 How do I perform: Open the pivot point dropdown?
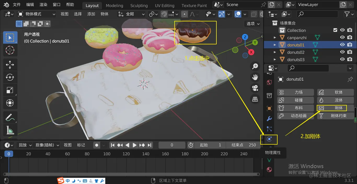coord(153,14)
